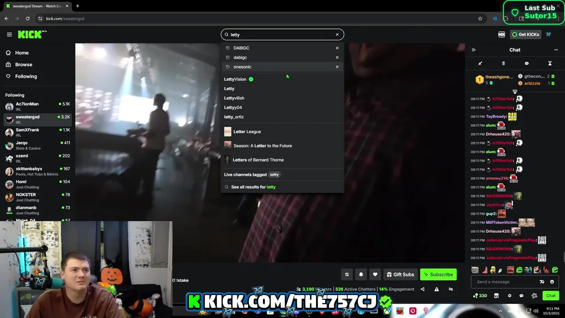Open a new browser tab

[x=77, y=6]
